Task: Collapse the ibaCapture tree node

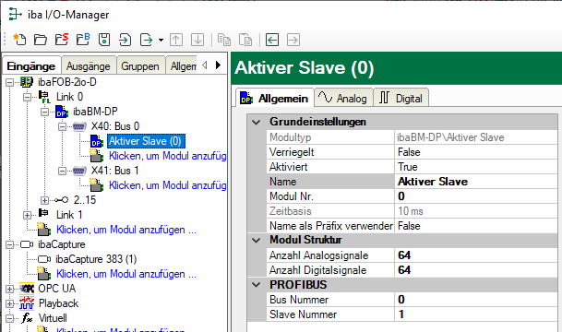Action: [x=9, y=245]
